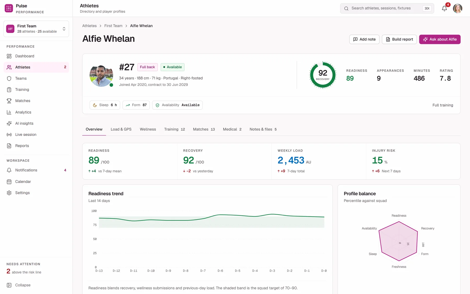
Task: Expand the First Team switcher
Action: (x=36, y=29)
